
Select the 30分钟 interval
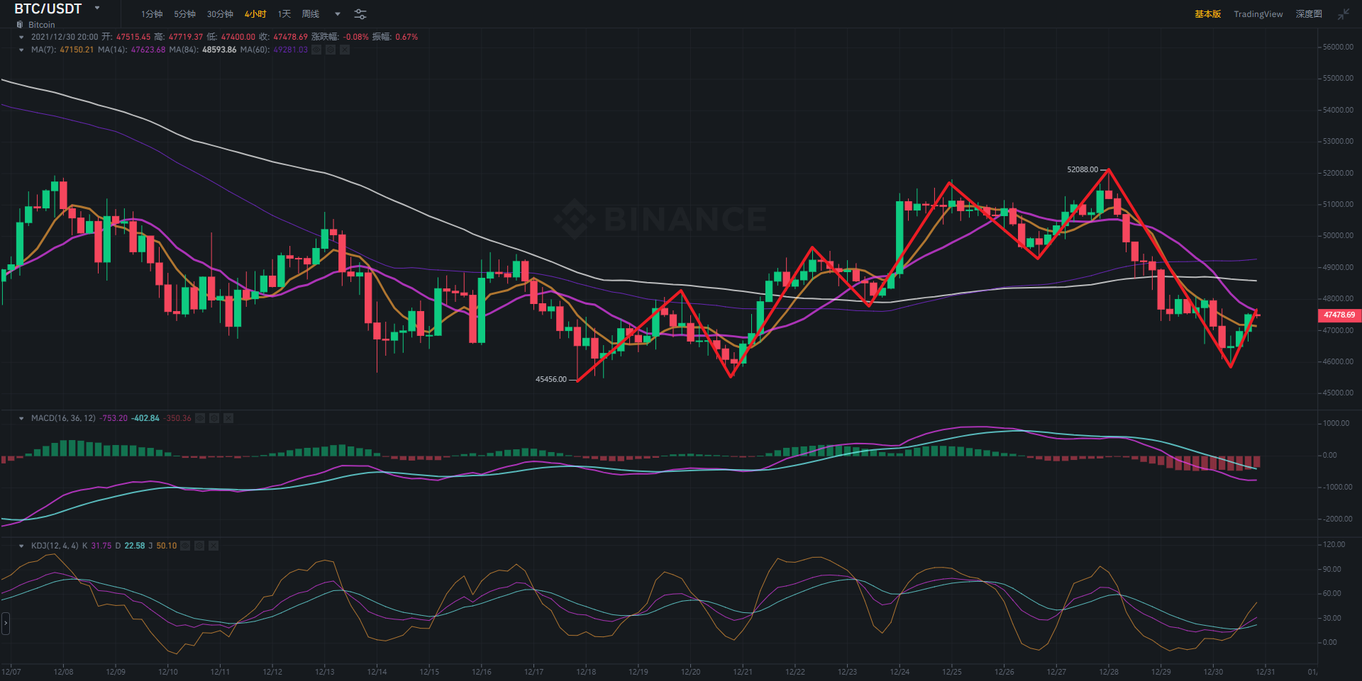pyautogui.click(x=220, y=14)
